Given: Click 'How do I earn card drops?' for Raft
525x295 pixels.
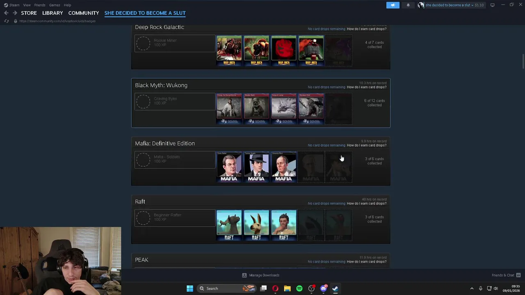Looking at the screenshot, I should click(x=367, y=204).
